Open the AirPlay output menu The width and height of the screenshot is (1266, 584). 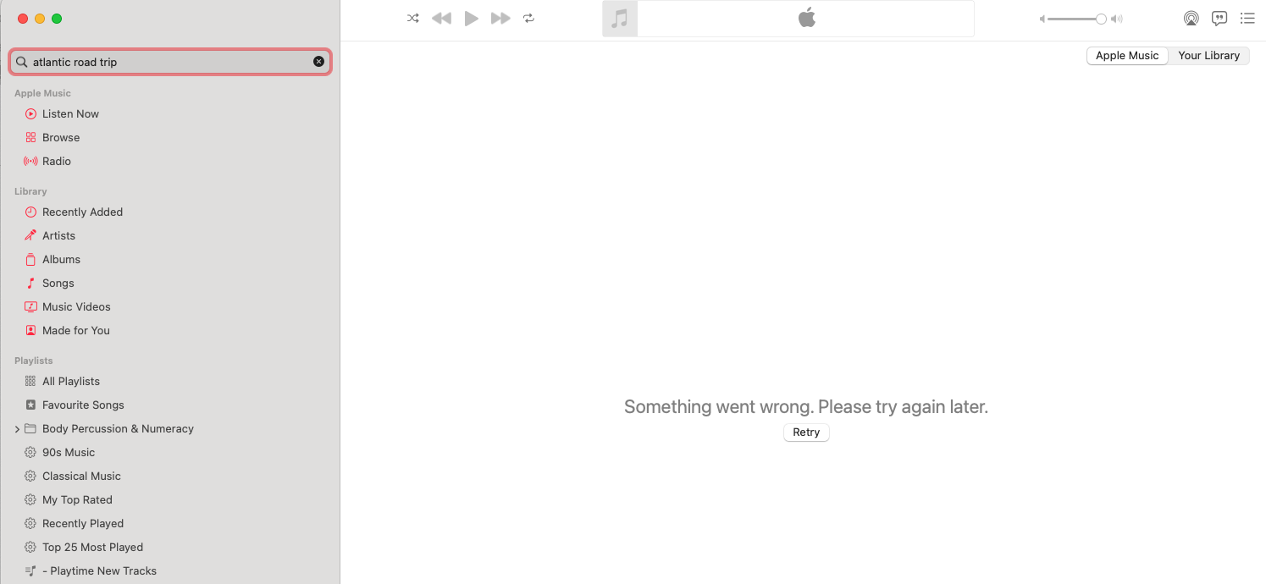point(1191,18)
